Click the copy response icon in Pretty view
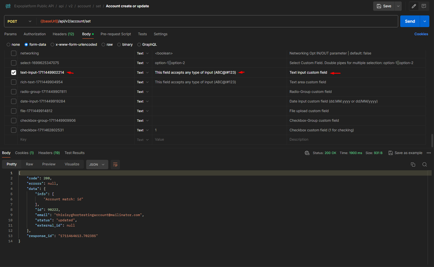The width and height of the screenshot is (434, 267). [x=413, y=165]
